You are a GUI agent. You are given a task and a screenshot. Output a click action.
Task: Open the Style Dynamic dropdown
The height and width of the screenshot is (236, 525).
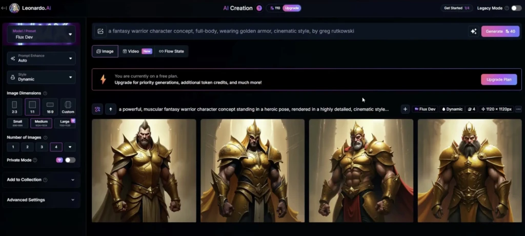(x=41, y=77)
